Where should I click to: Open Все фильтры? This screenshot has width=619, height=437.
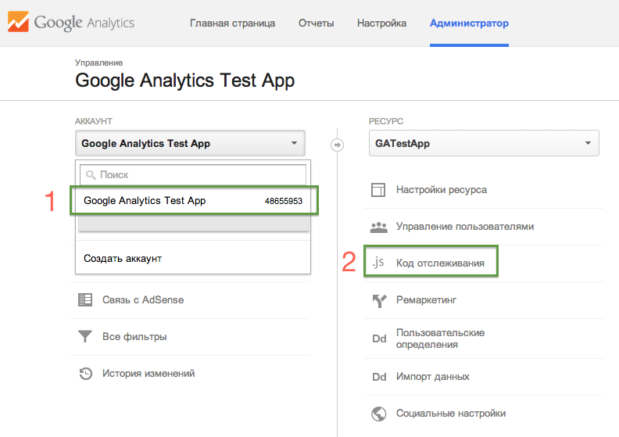134,337
